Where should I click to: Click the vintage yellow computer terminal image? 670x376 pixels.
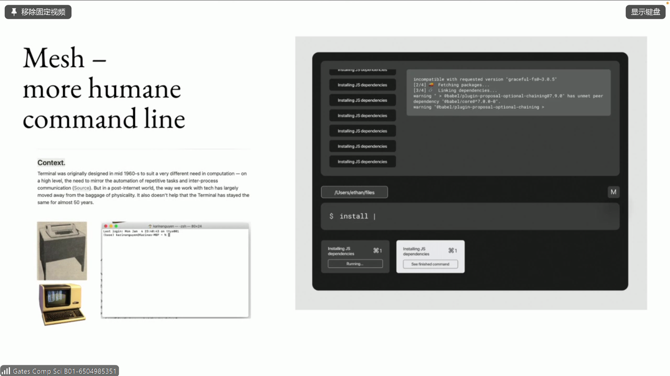(x=62, y=304)
